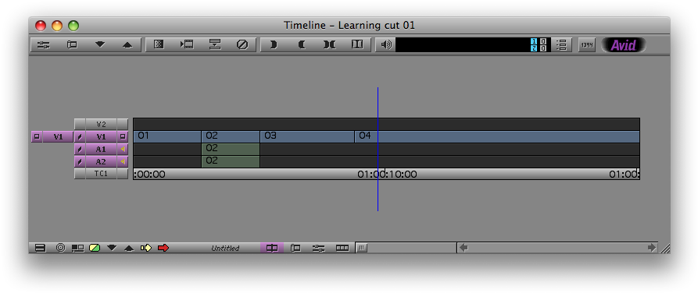This screenshot has width=698, height=293.
Task: Click the speaker icon next to audio meter
Action: click(385, 45)
